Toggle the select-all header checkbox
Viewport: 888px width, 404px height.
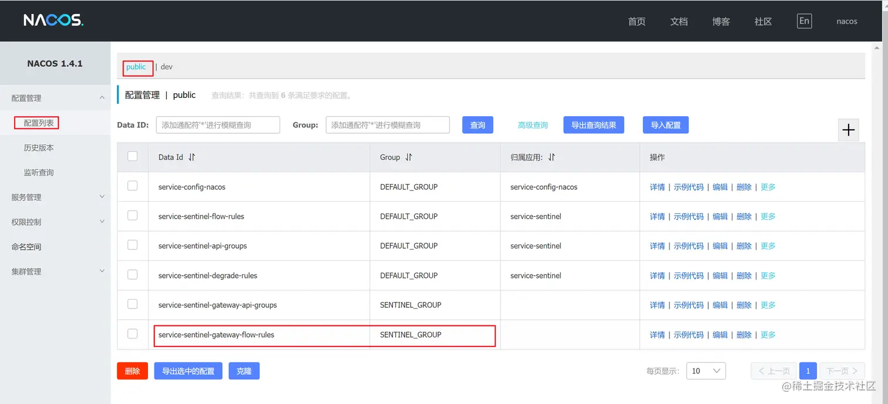point(133,156)
